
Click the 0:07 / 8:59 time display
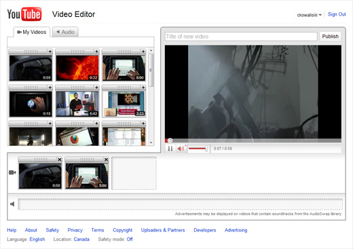(223, 149)
